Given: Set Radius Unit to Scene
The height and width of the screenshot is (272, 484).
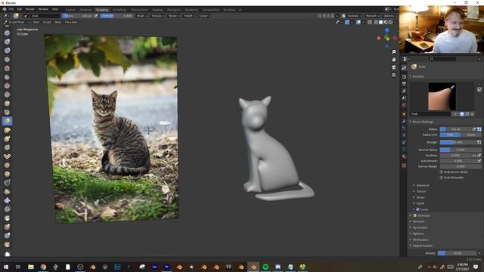Looking at the screenshot, I should pyautogui.click(x=471, y=134).
